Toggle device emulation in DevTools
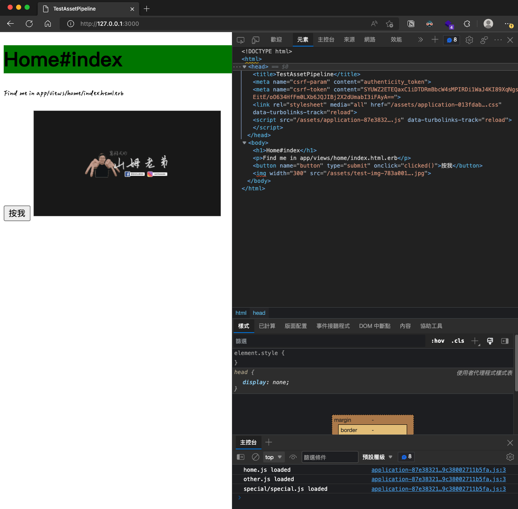The height and width of the screenshot is (509, 518). (256, 40)
